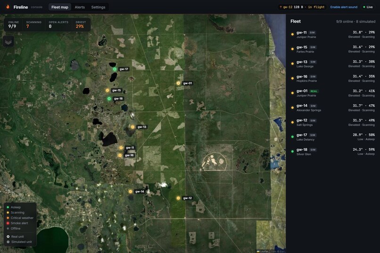The height and width of the screenshot is (253, 380).
Task: Select the gw-13 marker on map
Action: 132,127
